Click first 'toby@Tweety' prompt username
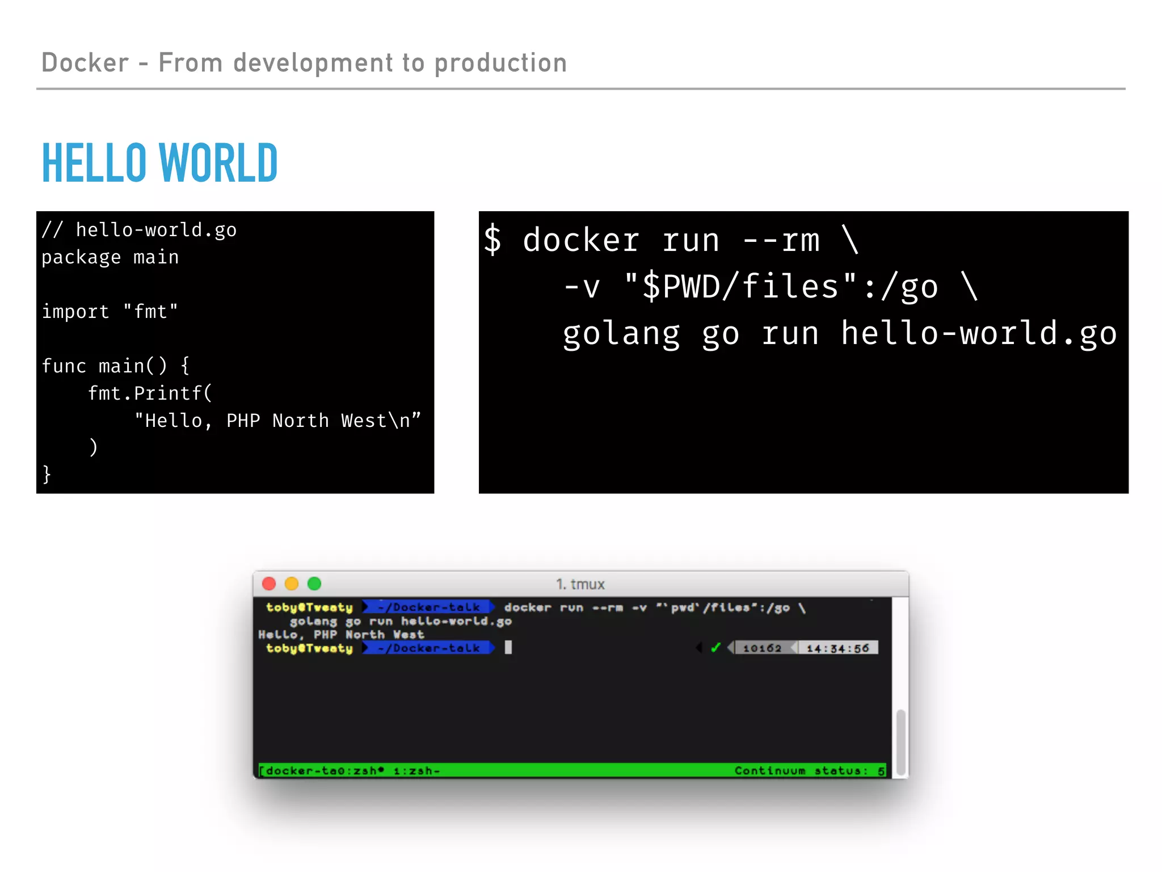The width and height of the screenshot is (1162, 872). 310,607
